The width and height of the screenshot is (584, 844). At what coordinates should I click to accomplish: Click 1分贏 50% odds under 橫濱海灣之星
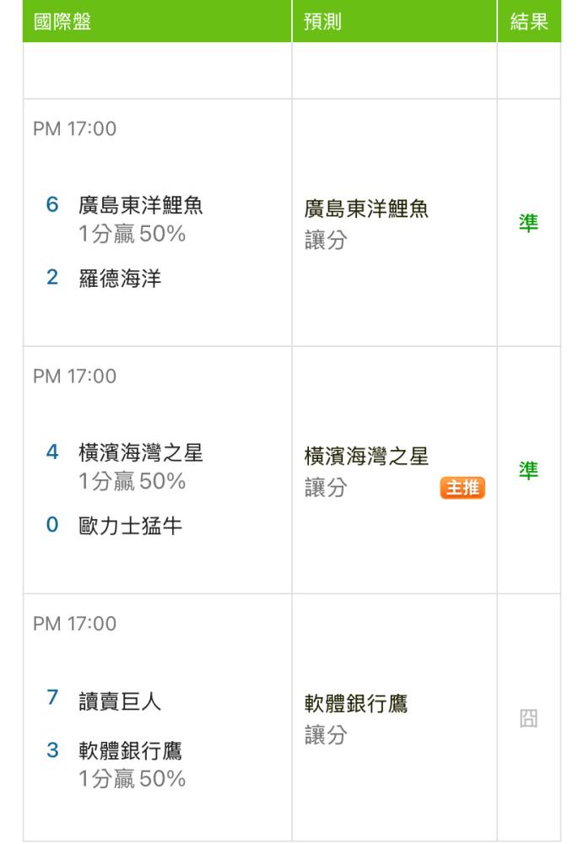click(x=132, y=482)
